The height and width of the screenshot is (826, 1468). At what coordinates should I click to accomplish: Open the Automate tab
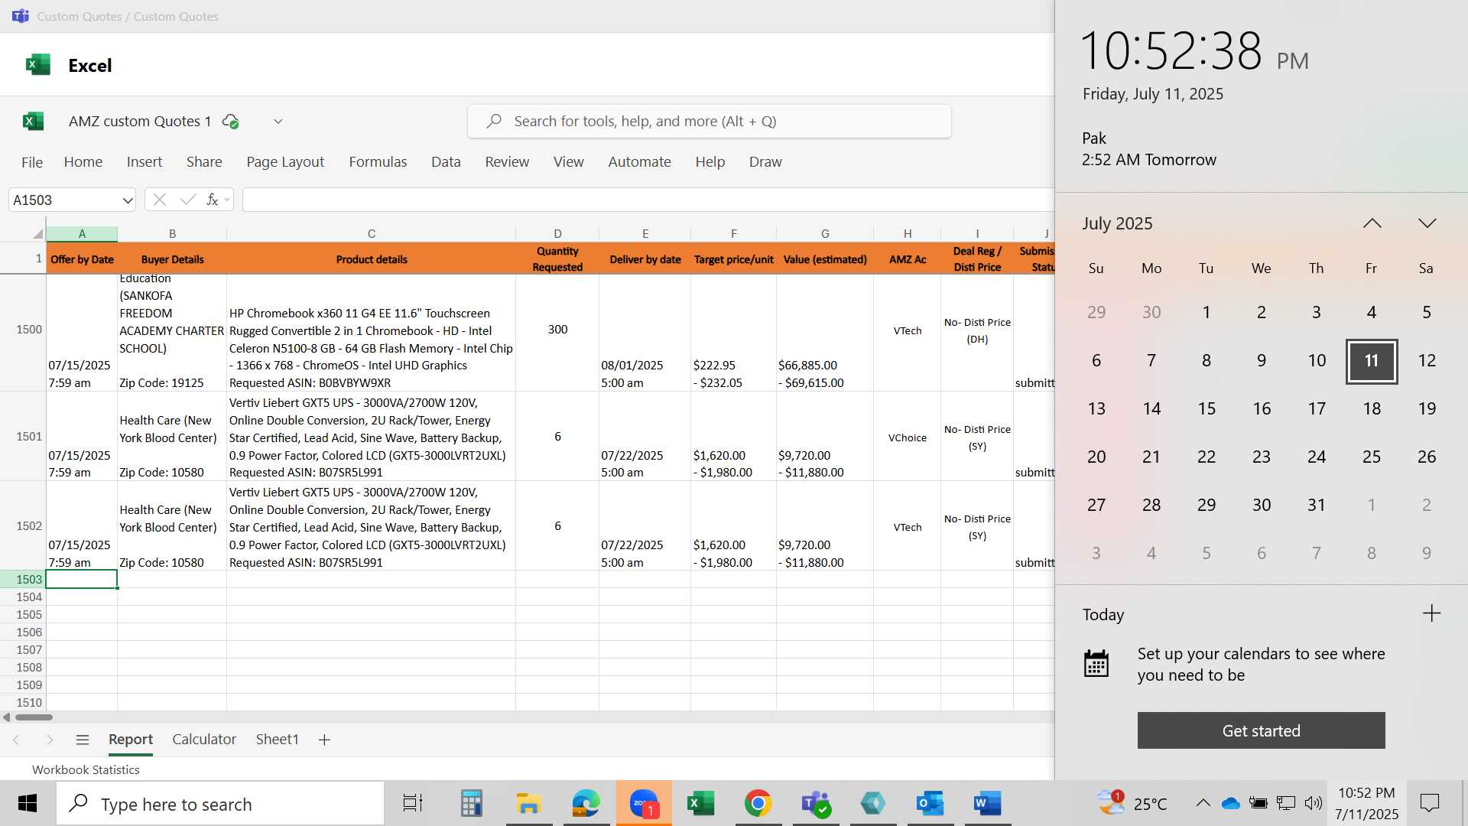[639, 161]
